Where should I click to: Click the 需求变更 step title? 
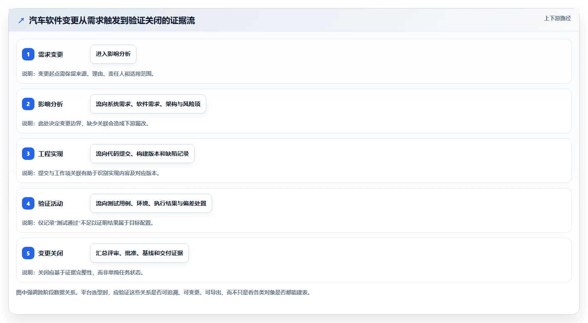[51, 54]
